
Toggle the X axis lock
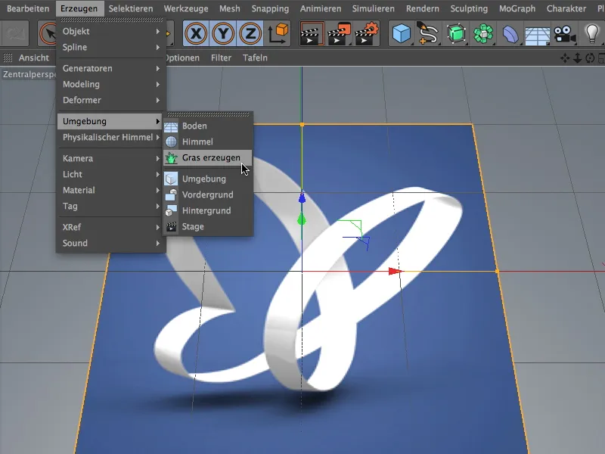tap(196, 33)
